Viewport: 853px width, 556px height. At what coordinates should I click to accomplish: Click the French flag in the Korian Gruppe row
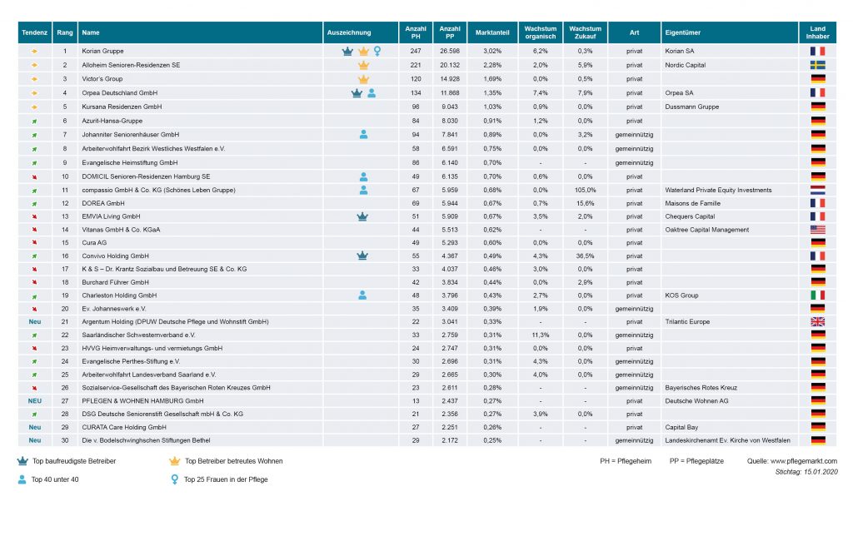pyautogui.click(x=817, y=51)
